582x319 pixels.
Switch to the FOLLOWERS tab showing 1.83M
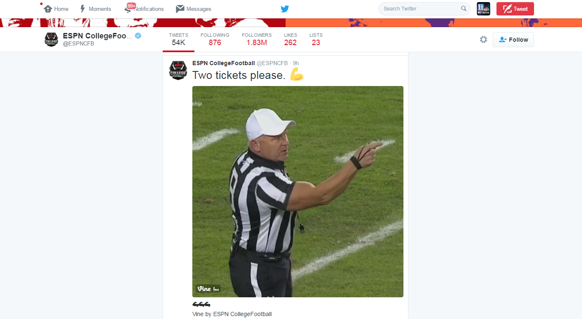(257, 39)
